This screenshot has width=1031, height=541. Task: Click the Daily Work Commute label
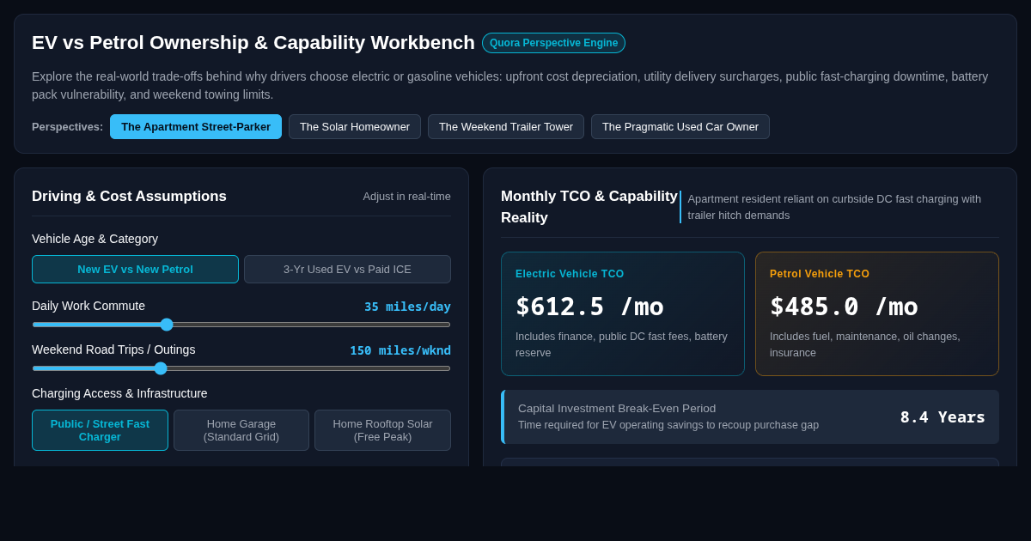(88, 306)
